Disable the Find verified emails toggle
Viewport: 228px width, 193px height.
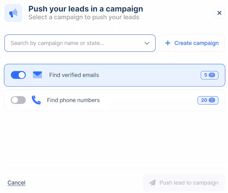click(18, 75)
